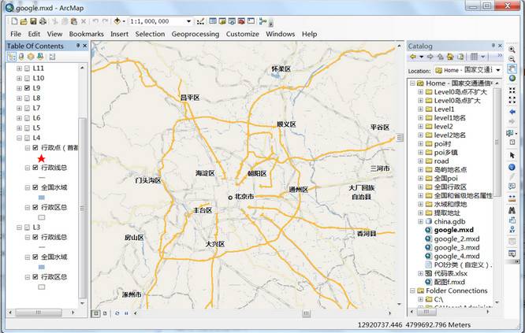525x333 pixels.
Task: Go back to previous extent
Action: point(512,112)
